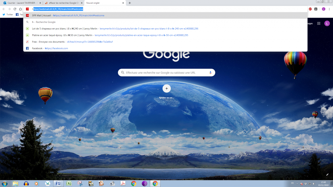Select the Nouvel onglet tab

point(105,3)
